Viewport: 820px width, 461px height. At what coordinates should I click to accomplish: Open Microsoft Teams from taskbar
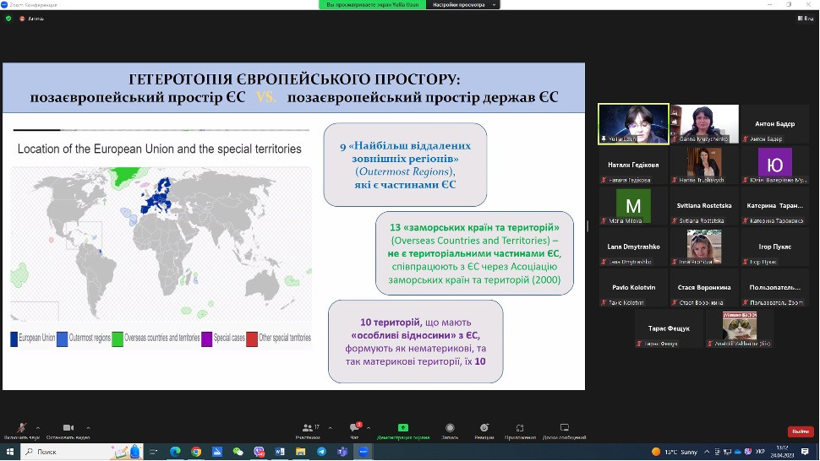point(342,452)
